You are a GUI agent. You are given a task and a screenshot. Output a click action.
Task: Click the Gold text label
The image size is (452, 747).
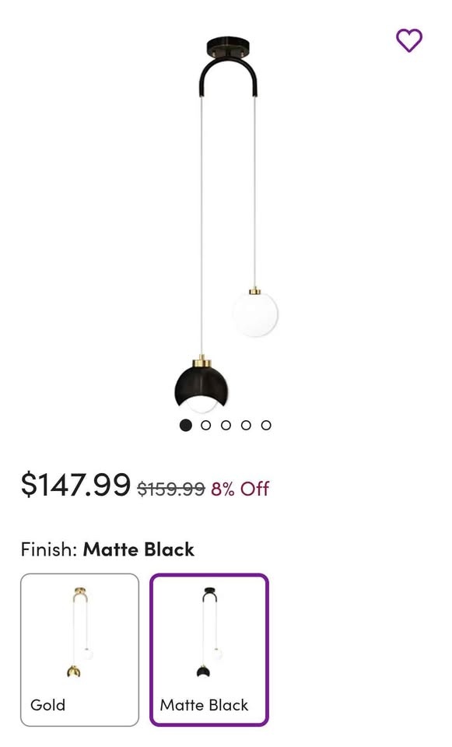pos(47,705)
